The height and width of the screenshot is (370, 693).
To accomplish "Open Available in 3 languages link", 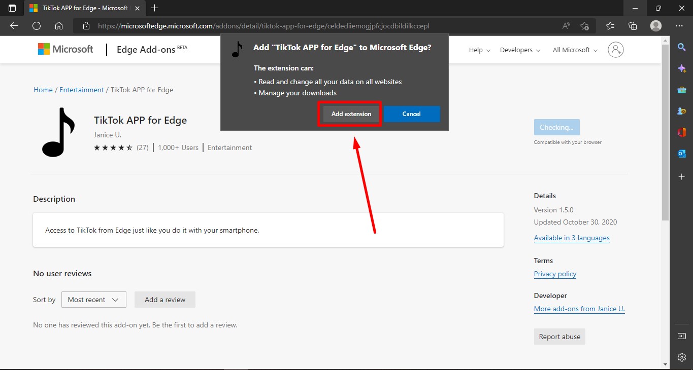I will [572, 238].
